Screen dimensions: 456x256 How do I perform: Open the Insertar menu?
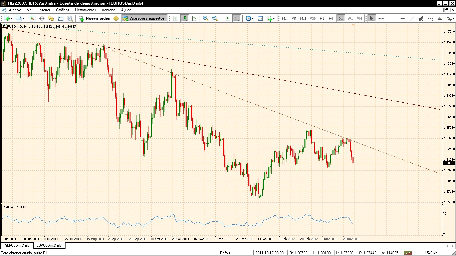click(x=44, y=10)
